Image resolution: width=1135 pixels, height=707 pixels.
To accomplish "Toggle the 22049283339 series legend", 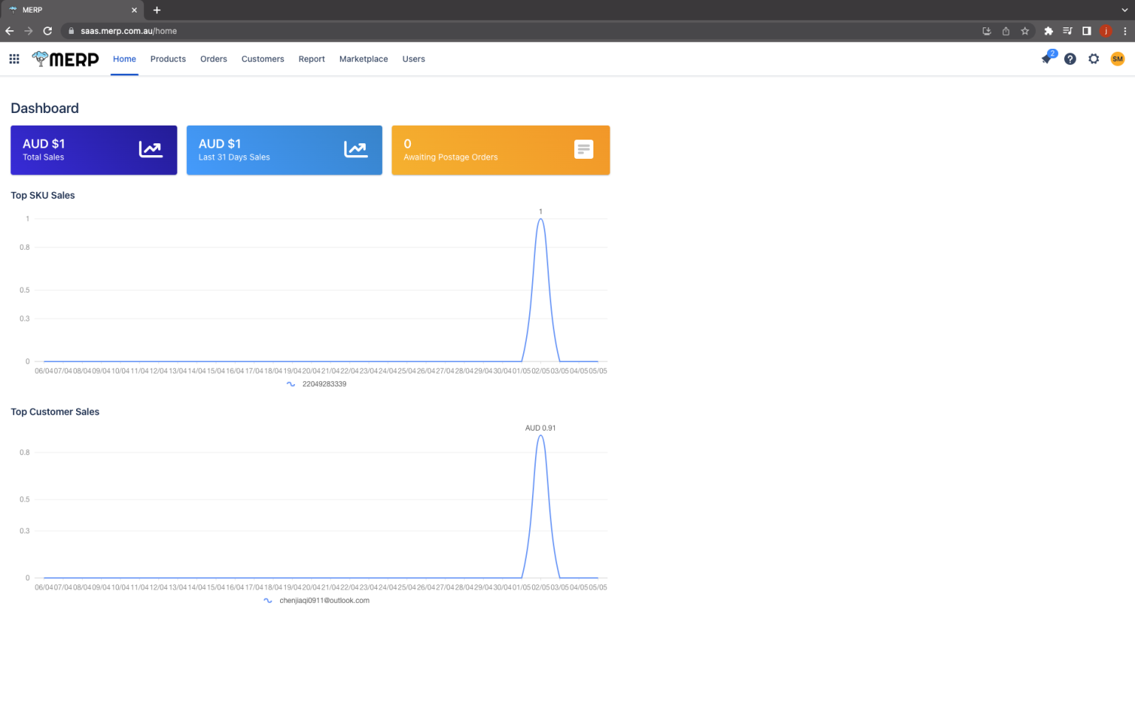I will 317,384.
